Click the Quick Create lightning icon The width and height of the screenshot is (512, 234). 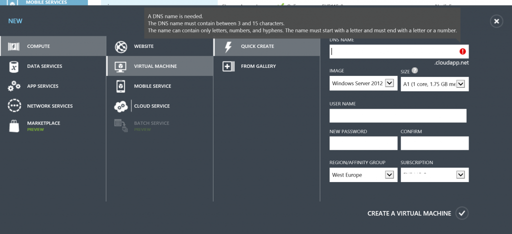point(228,46)
